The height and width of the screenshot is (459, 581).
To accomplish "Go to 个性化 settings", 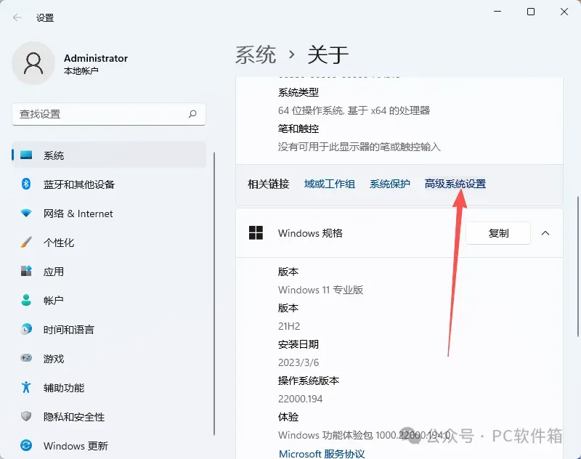I will point(109,243).
